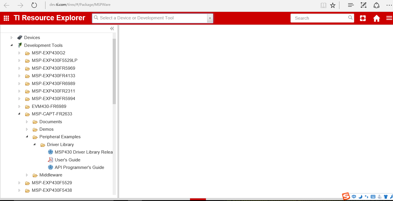Select MSP-EXP430F5529 tree item

52,183
